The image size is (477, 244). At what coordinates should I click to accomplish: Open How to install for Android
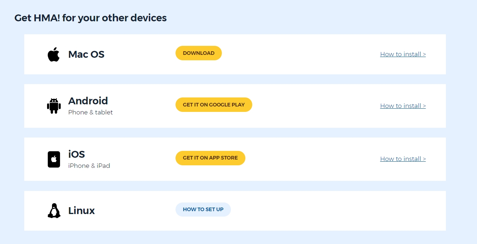coord(403,106)
